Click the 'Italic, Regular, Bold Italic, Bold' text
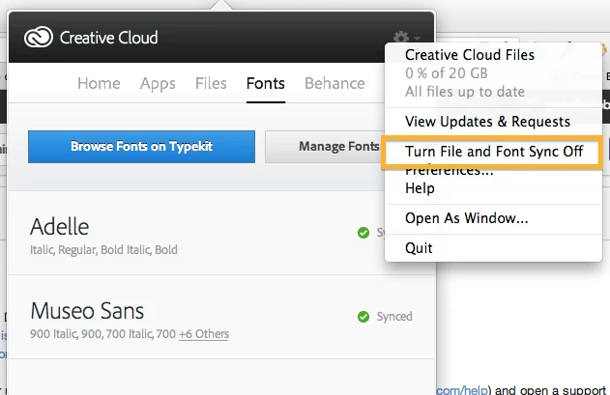 103,250
